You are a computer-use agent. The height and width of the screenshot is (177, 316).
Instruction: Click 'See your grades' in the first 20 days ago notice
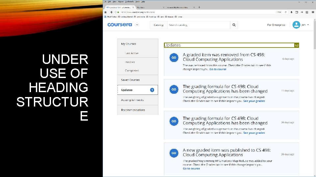click(x=254, y=133)
